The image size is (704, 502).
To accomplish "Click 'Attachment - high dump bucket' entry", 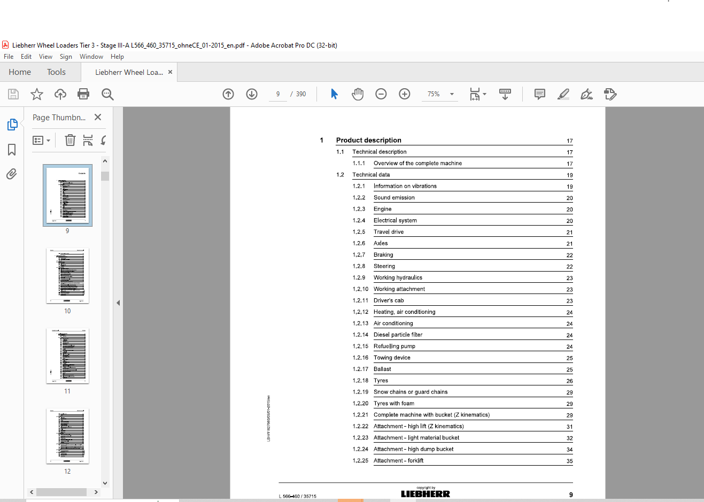I will pyautogui.click(x=413, y=449).
